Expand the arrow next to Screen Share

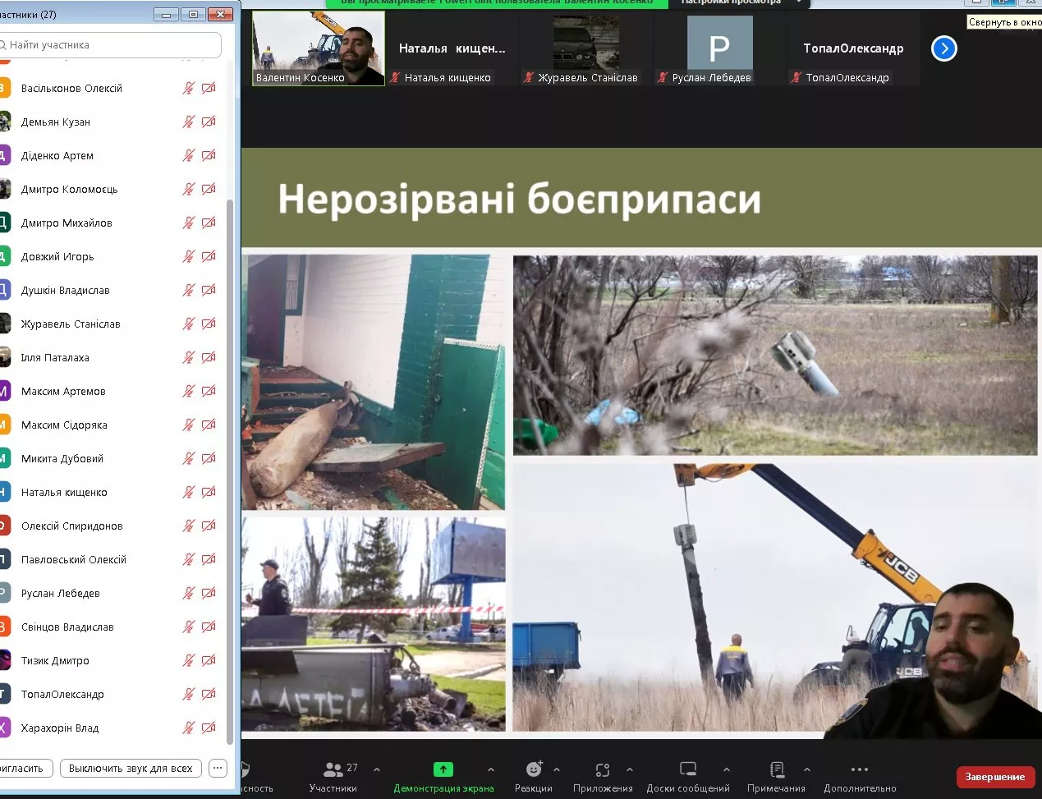[x=491, y=769]
